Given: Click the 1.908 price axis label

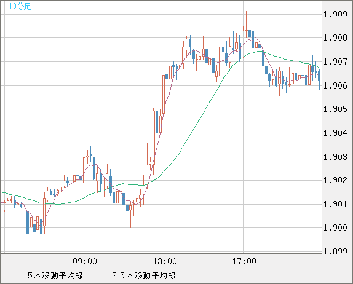Looking at the screenshot, I should point(335,38).
